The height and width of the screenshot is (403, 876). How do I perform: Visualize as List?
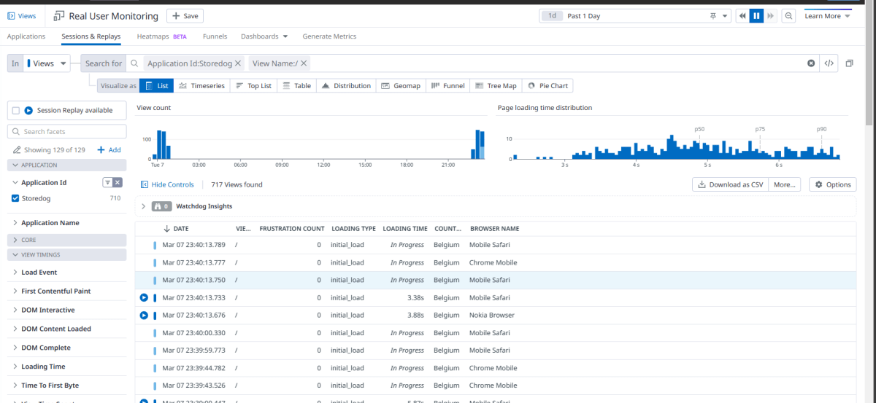coord(156,86)
